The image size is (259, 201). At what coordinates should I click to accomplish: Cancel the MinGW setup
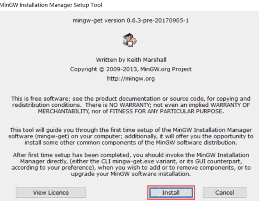(224, 192)
